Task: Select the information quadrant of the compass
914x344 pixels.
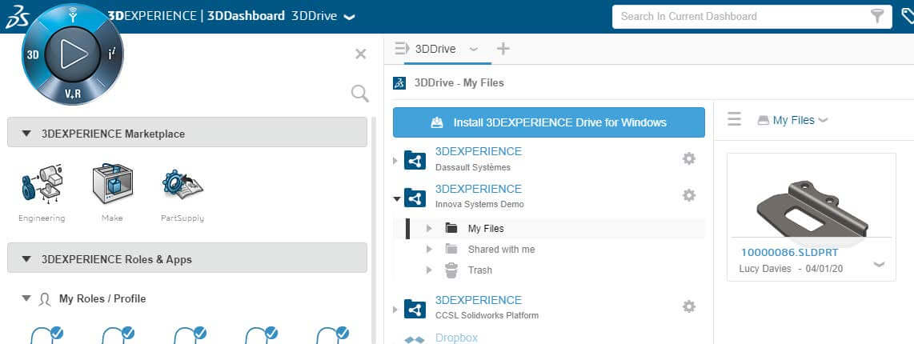Action: [x=112, y=55]
